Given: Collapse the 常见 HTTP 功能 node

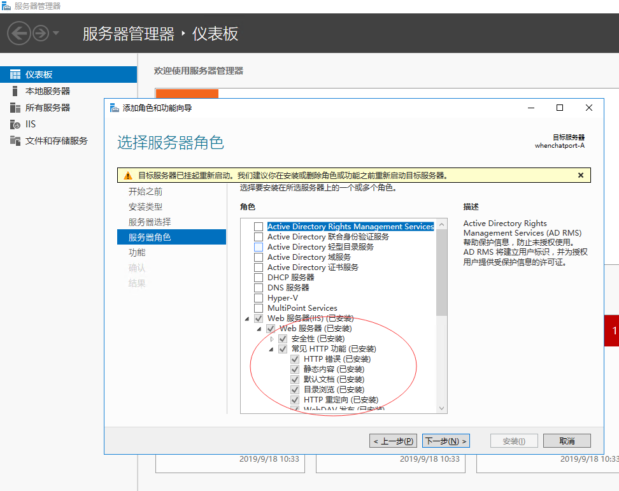Looking at the screenshot, I should pos(271,350).
